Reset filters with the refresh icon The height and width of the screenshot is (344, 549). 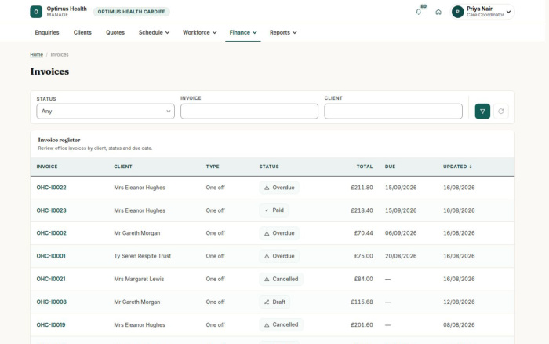pos(501,112)
